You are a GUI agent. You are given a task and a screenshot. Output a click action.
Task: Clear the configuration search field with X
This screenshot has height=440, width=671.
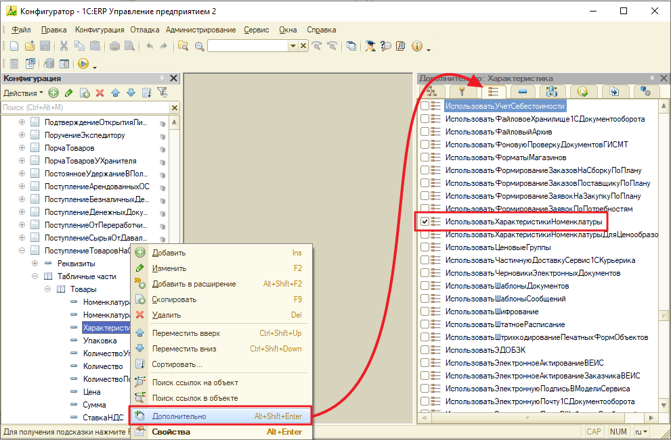pyautogui.click(x=174, y=107)
